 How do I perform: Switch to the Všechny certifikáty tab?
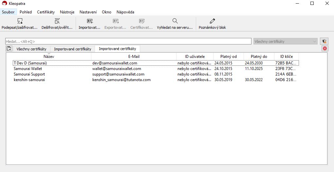(31, 49)
